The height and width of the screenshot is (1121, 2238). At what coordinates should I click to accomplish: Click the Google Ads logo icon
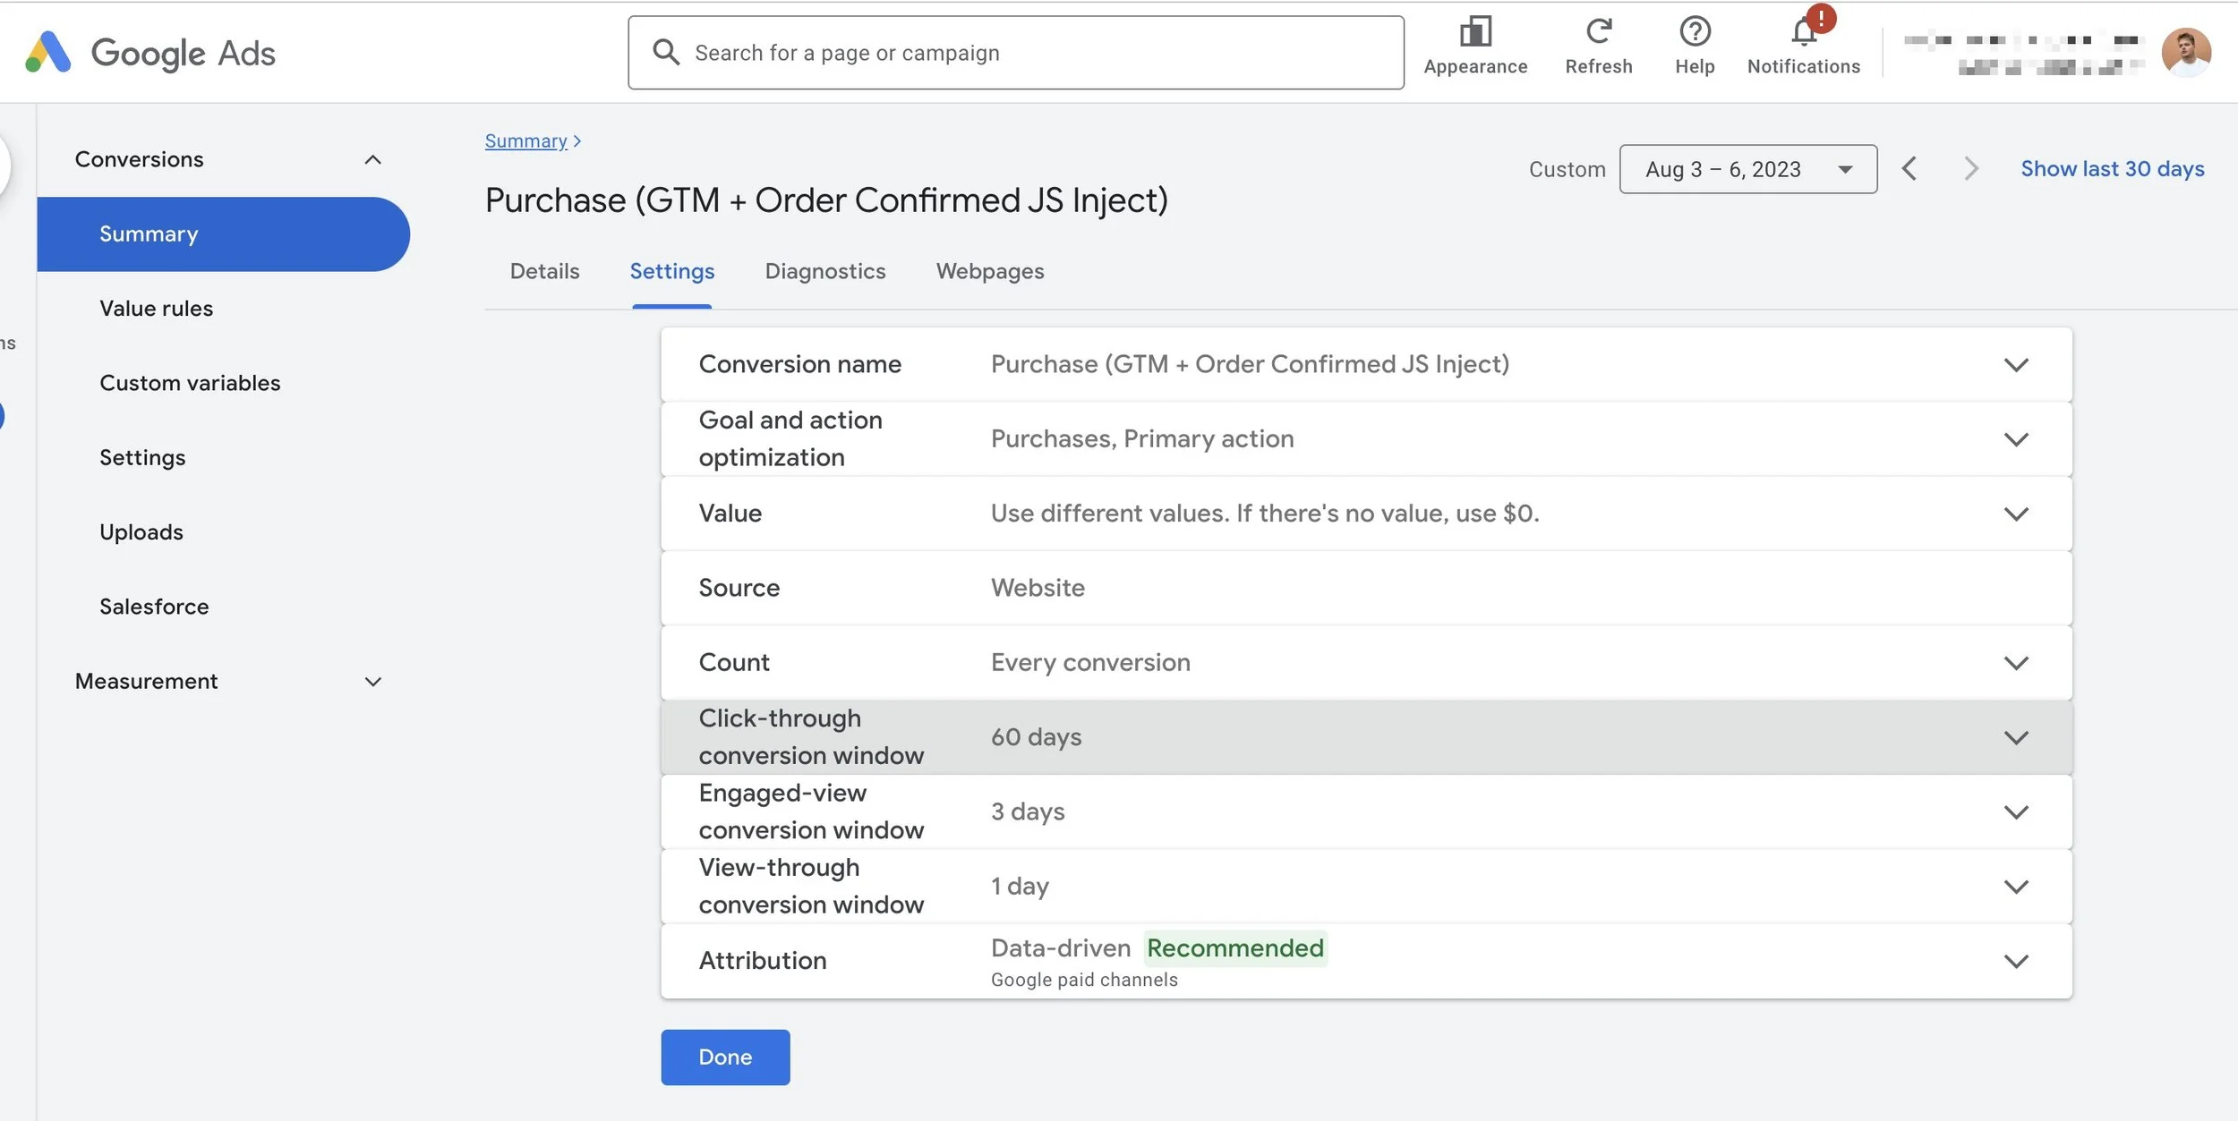click(48, 52)
